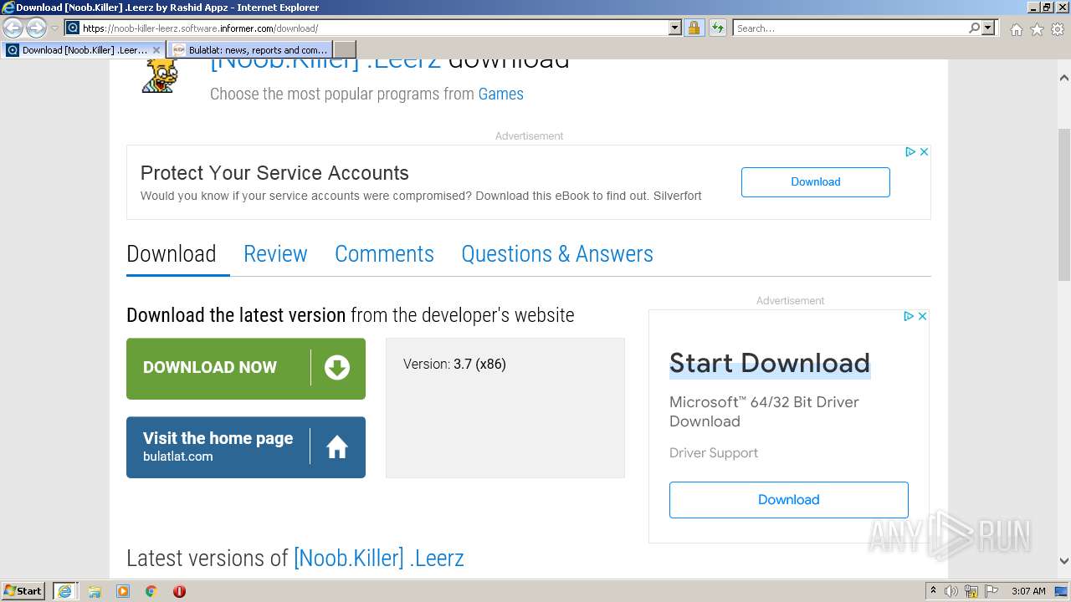Click the top ad Download button
1071x602 pixels.
click(816, 181)
